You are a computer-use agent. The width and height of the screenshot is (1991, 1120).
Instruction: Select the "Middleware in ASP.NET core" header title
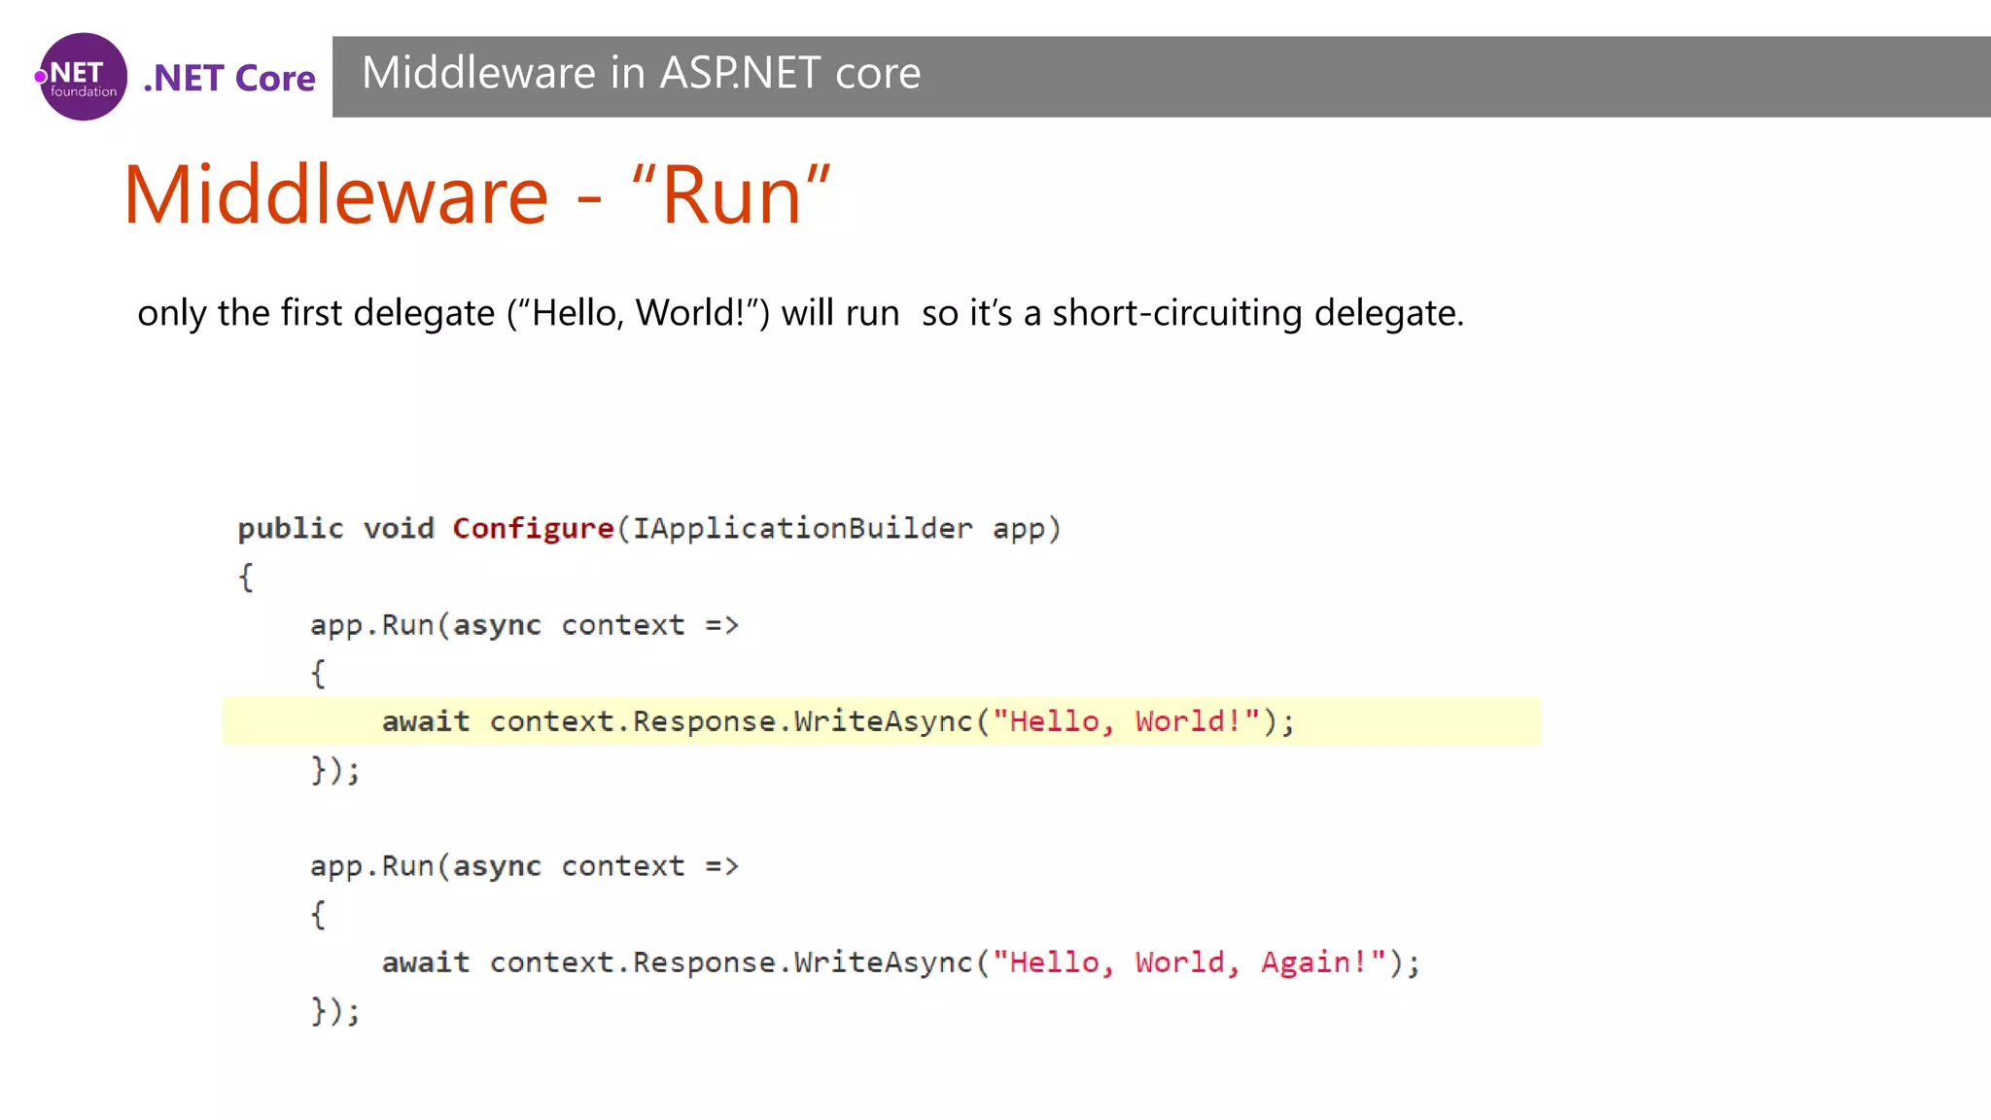tap(642, 73)
